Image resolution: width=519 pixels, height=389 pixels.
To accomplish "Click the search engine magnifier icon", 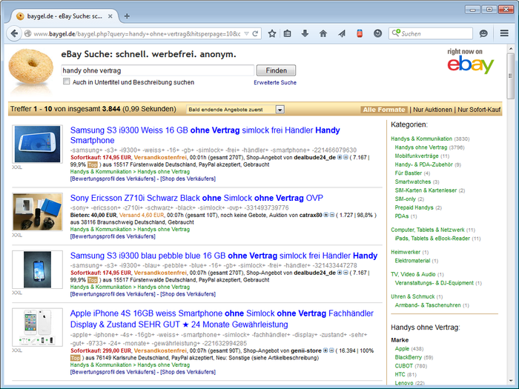I will click(396, 33).
